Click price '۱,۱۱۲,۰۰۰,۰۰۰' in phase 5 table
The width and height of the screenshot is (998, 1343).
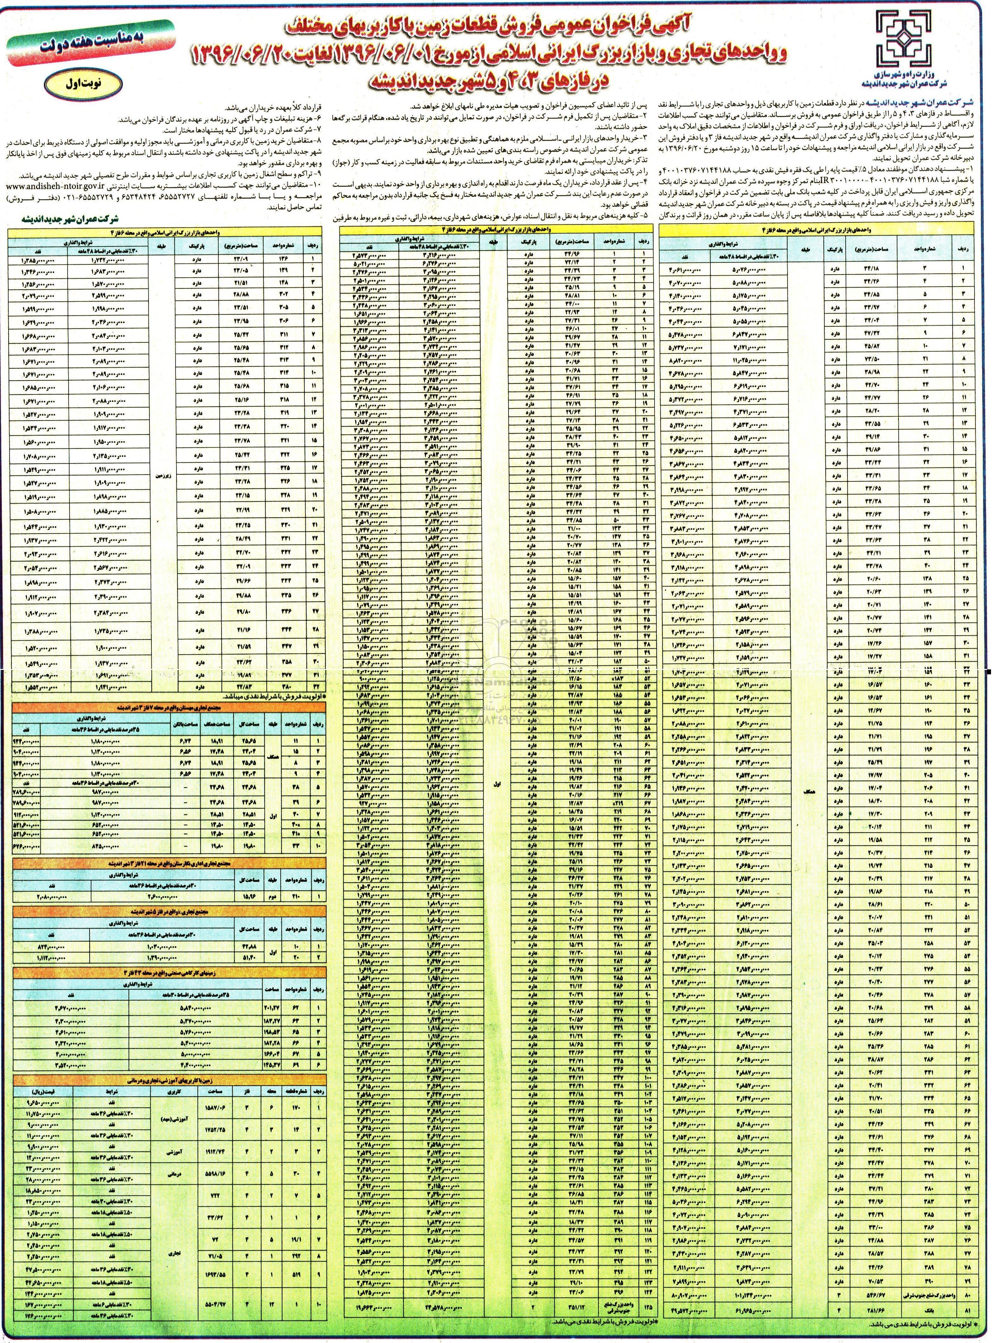point(51,958)
